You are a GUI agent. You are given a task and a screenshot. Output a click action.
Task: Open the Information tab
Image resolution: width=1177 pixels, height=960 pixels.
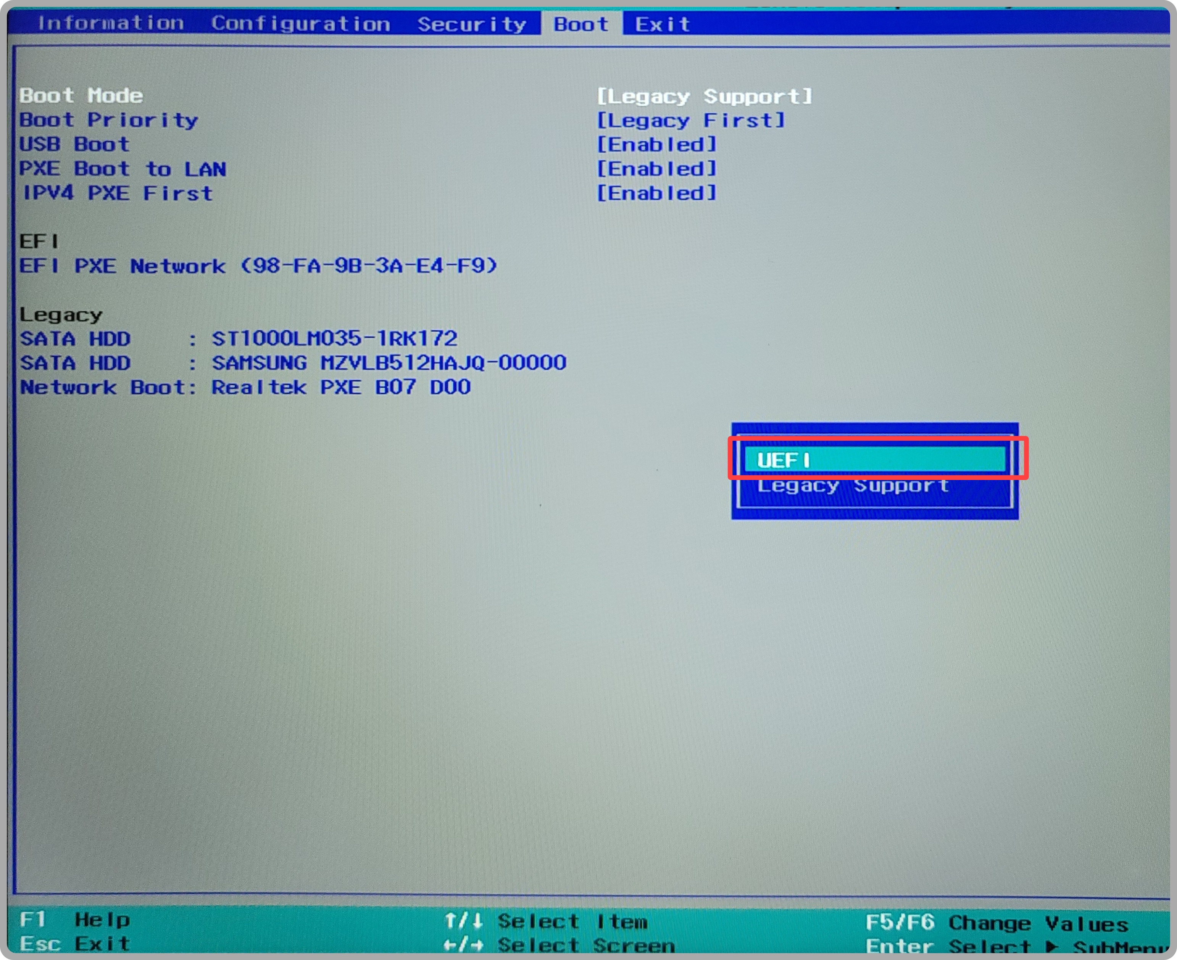tap(111, 23)
